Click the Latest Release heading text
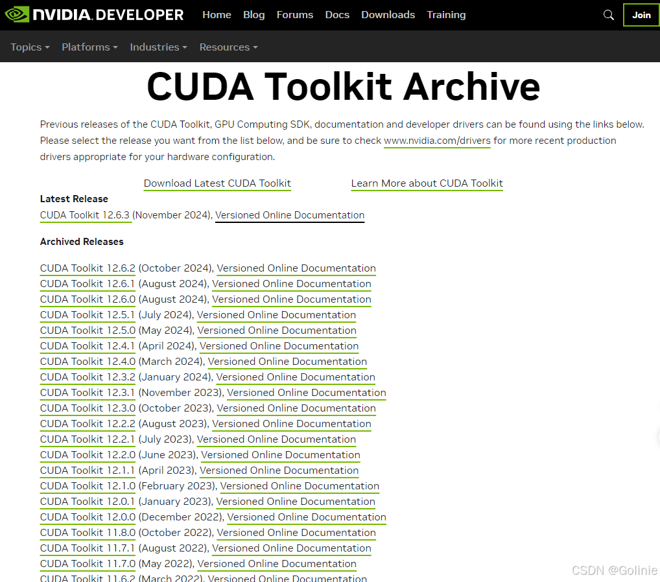Viewport: 660px width, 582px height. [x=74, y=198]
